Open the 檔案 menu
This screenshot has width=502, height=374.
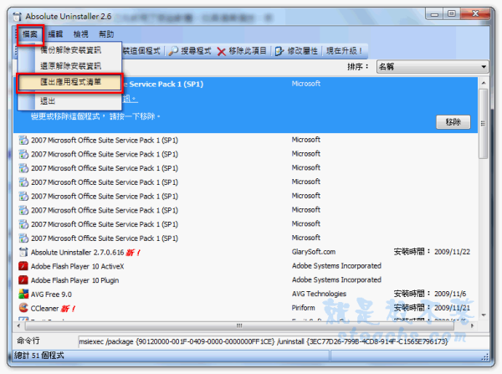[30, 34]
